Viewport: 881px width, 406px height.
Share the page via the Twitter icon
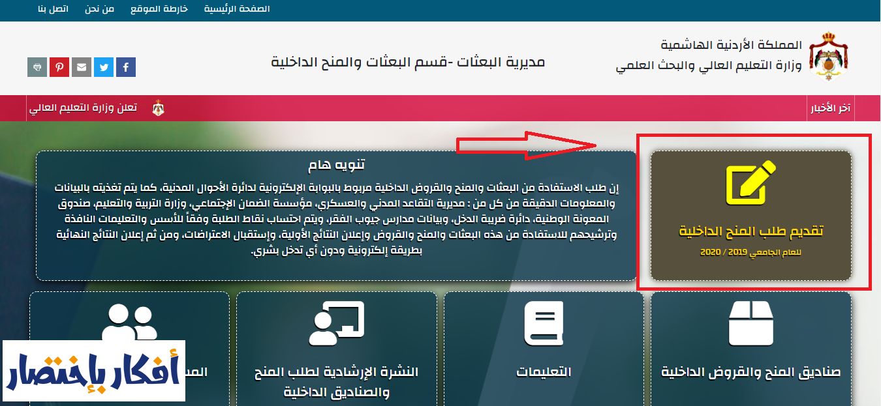coord(103,66)
